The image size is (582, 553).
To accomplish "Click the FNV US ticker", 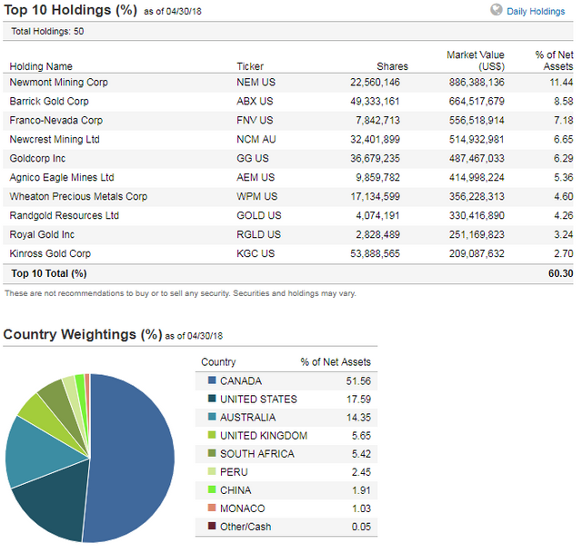I will (x=255, y=121).
